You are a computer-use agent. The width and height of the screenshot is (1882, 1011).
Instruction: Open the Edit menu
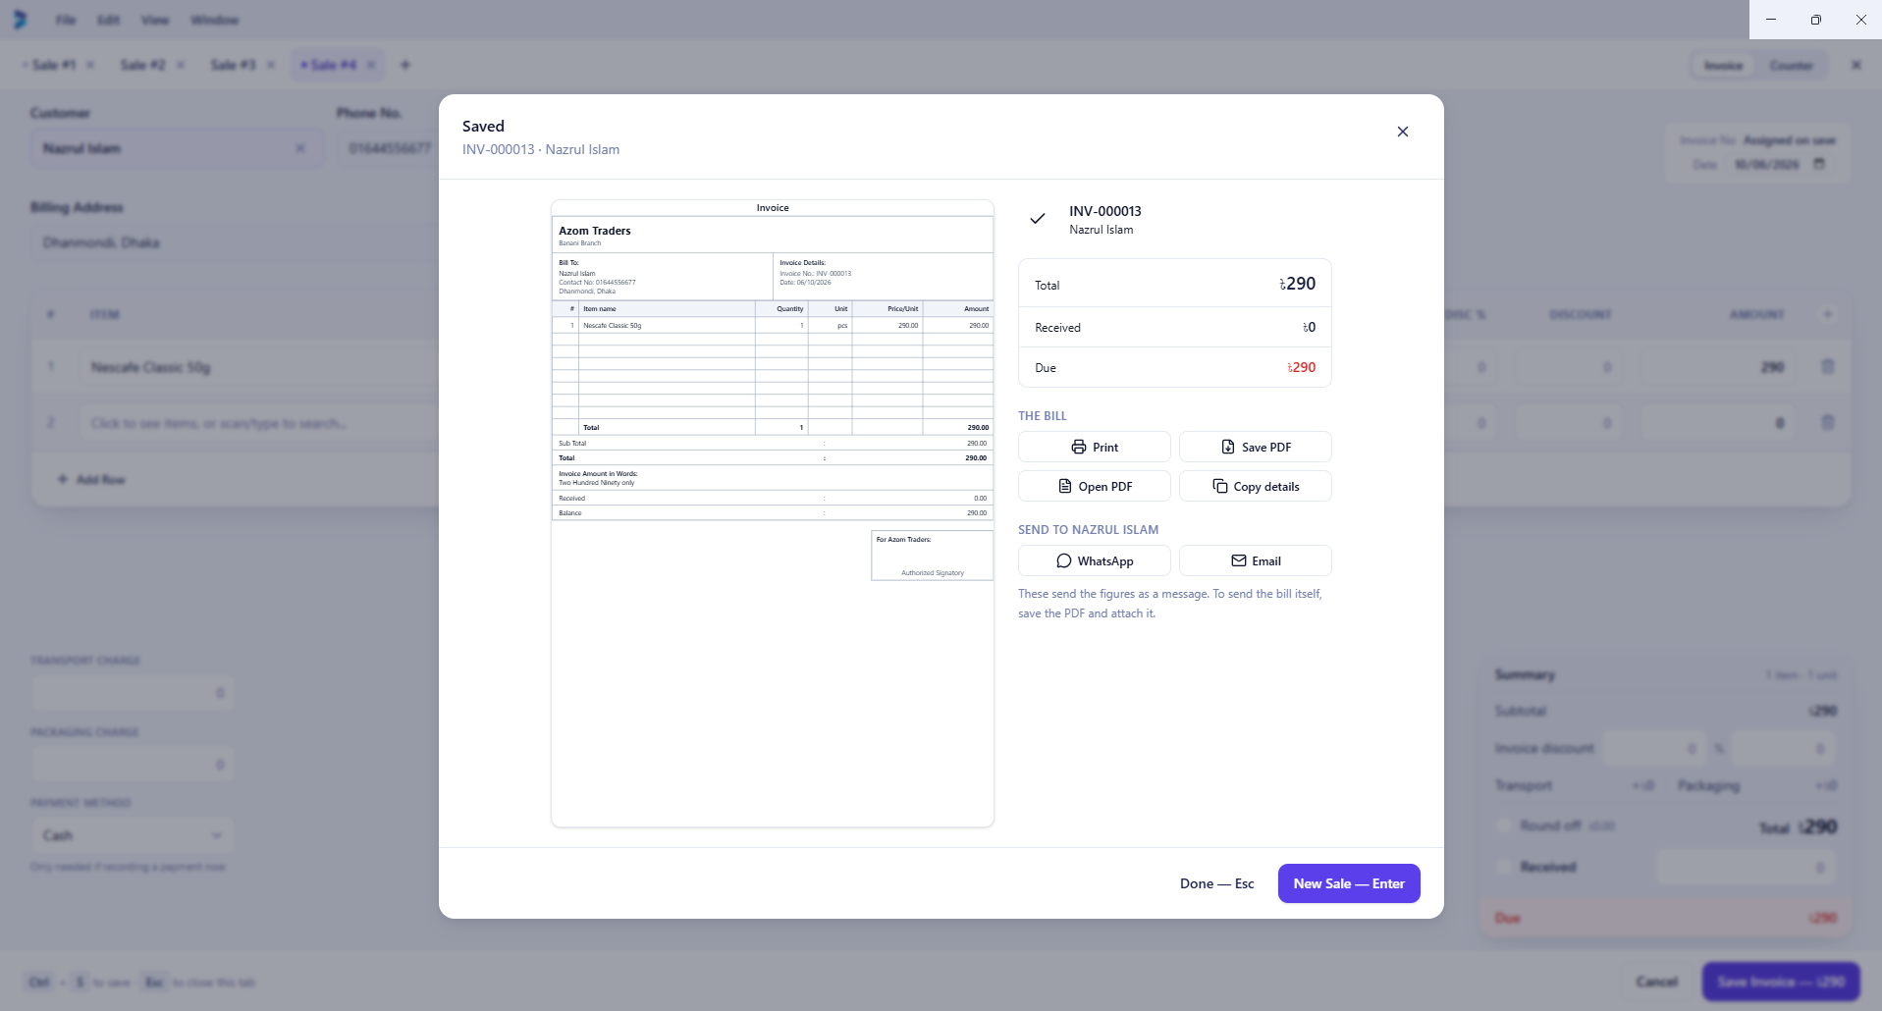(x=108, y=20)
